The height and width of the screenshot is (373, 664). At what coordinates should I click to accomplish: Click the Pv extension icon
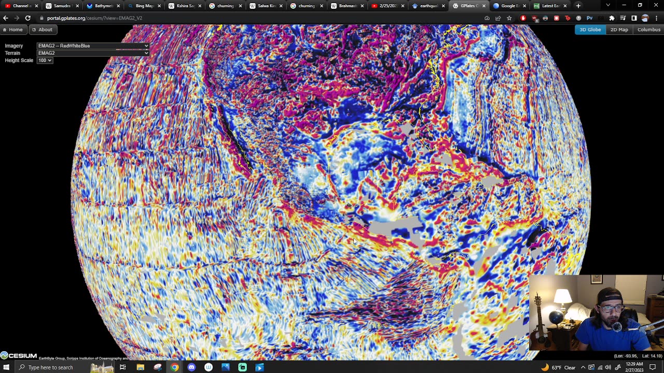pyautogui.click(x=589, y=18)
